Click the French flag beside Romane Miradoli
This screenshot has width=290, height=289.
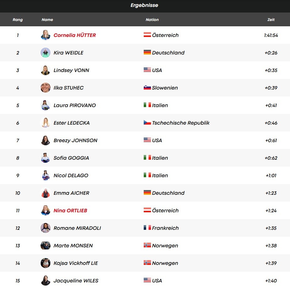click(x=147, y=228)
